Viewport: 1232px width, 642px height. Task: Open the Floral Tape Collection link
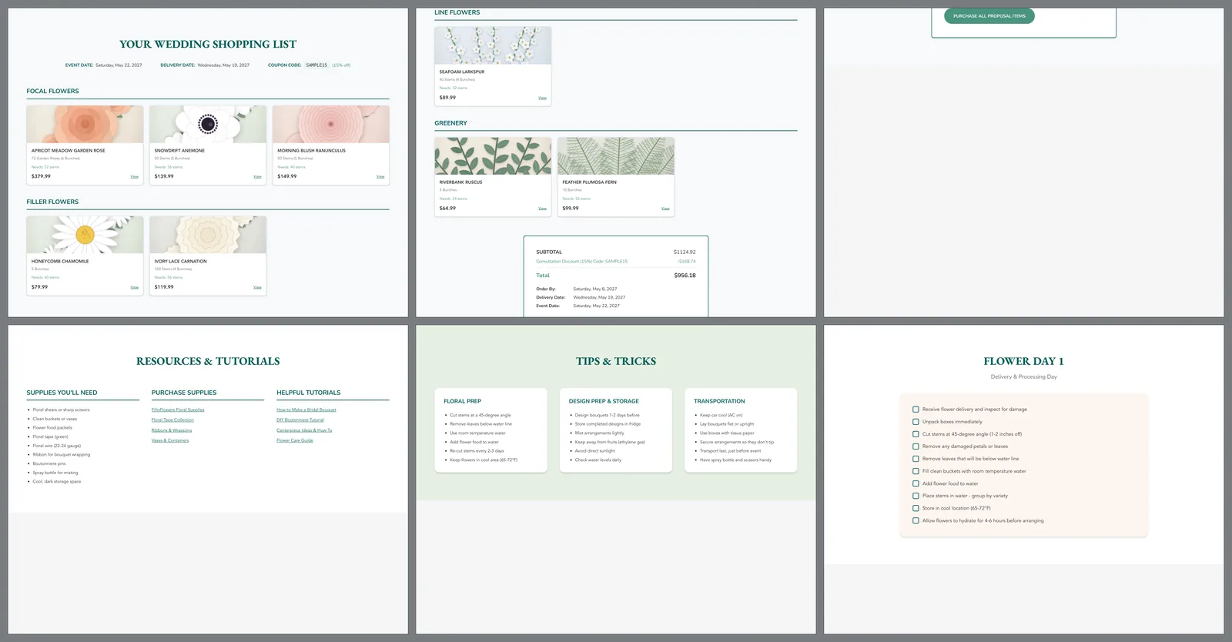pyautogui.click(x=172, y=420)
